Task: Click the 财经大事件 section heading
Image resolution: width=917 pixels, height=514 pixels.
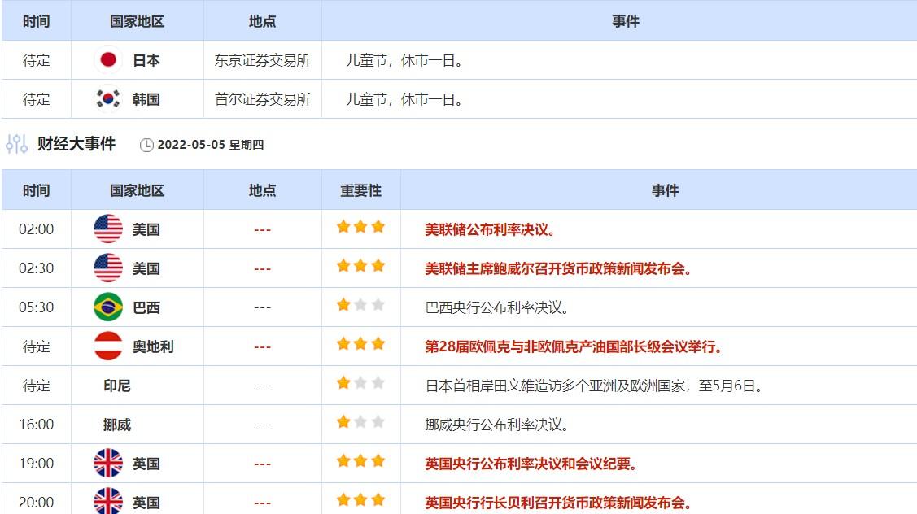Action: click(x=76, y=145)
